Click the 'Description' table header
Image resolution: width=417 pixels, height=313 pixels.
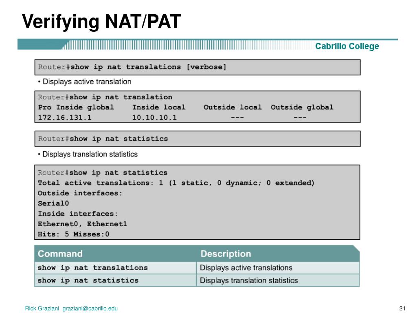tap(226, 253)
